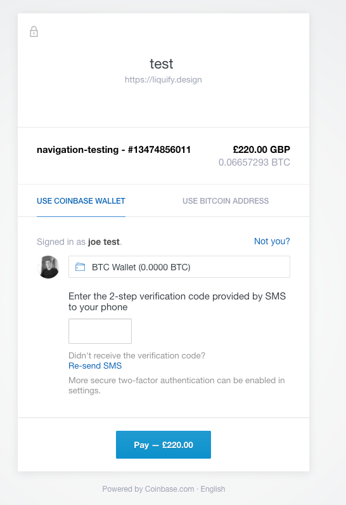Viewport: 346px width, 505px height.
Task: Click Re-send SMS link
Action: [95, 366]
